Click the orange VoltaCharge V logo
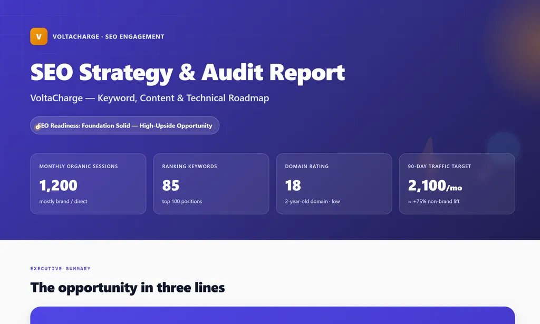The width and height of the screenshot is (540, 324). tap(39, 36)
